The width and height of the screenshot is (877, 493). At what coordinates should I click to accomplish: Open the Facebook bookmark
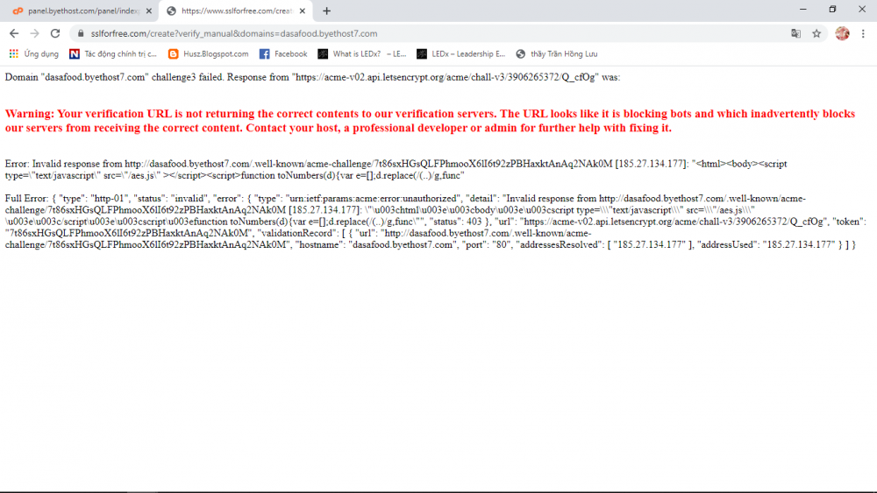283,53
